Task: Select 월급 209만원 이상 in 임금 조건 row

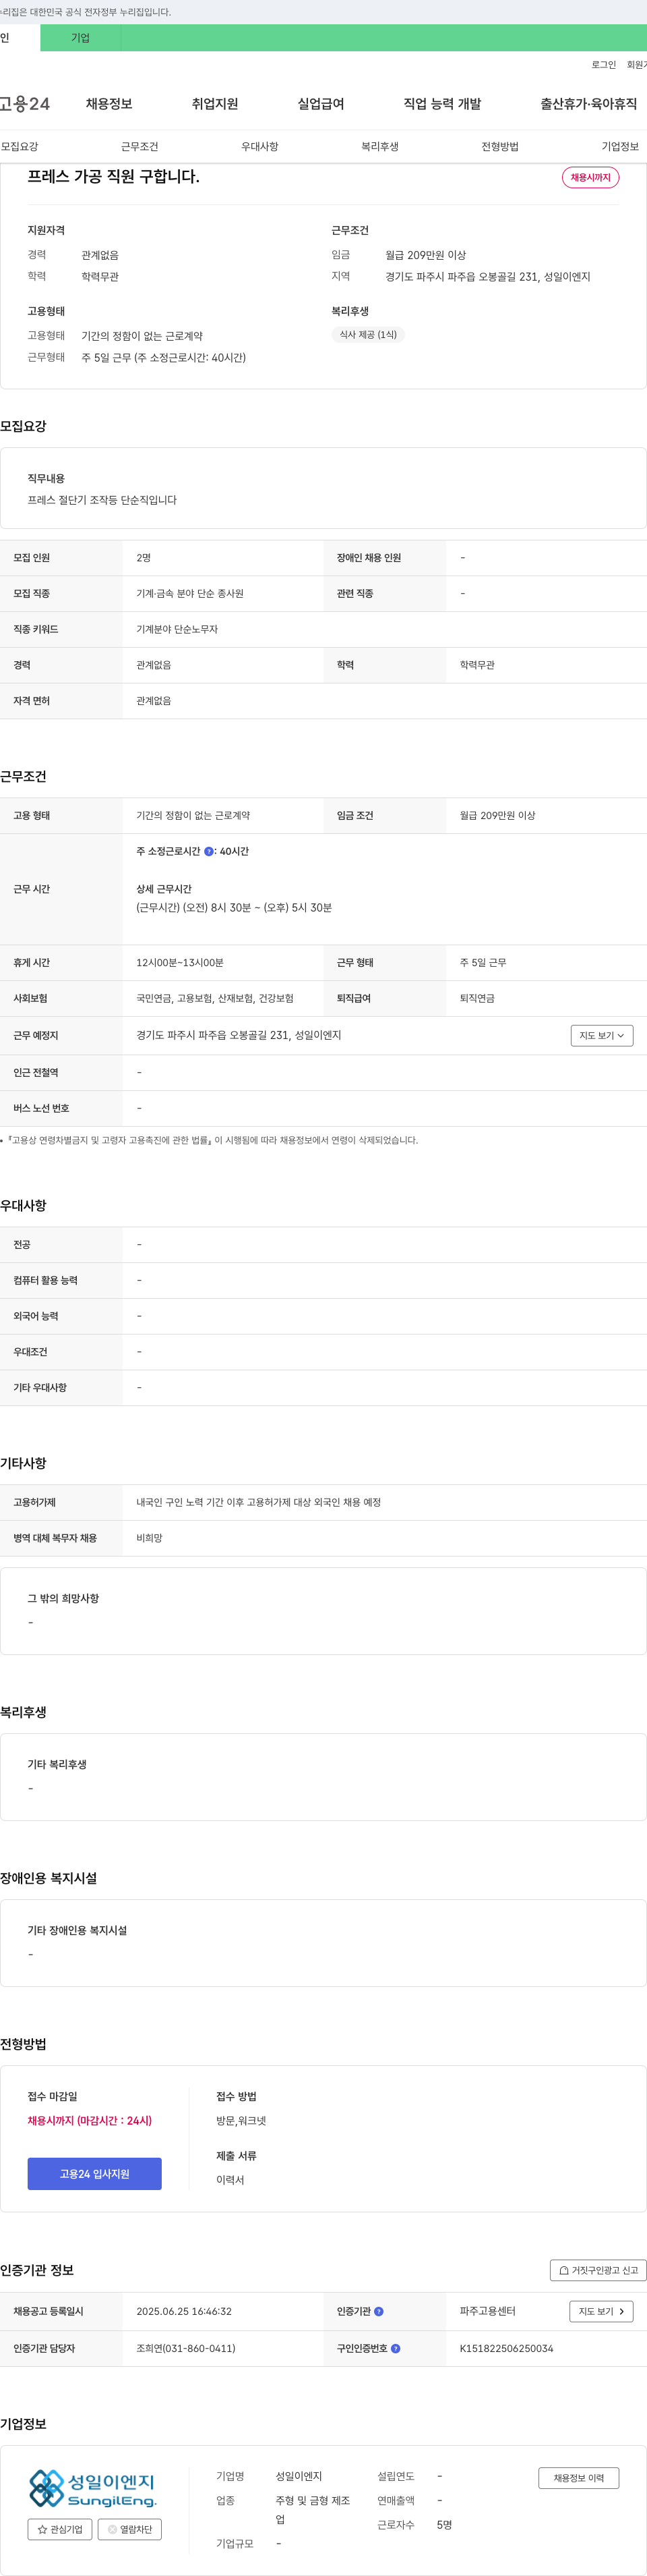Action: (497, 815)
